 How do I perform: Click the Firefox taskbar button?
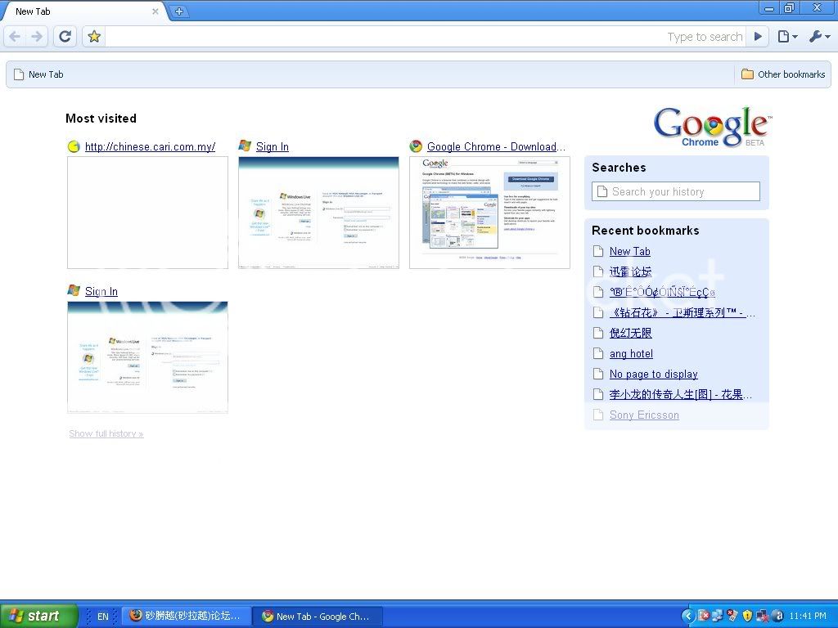click(187, 616)
